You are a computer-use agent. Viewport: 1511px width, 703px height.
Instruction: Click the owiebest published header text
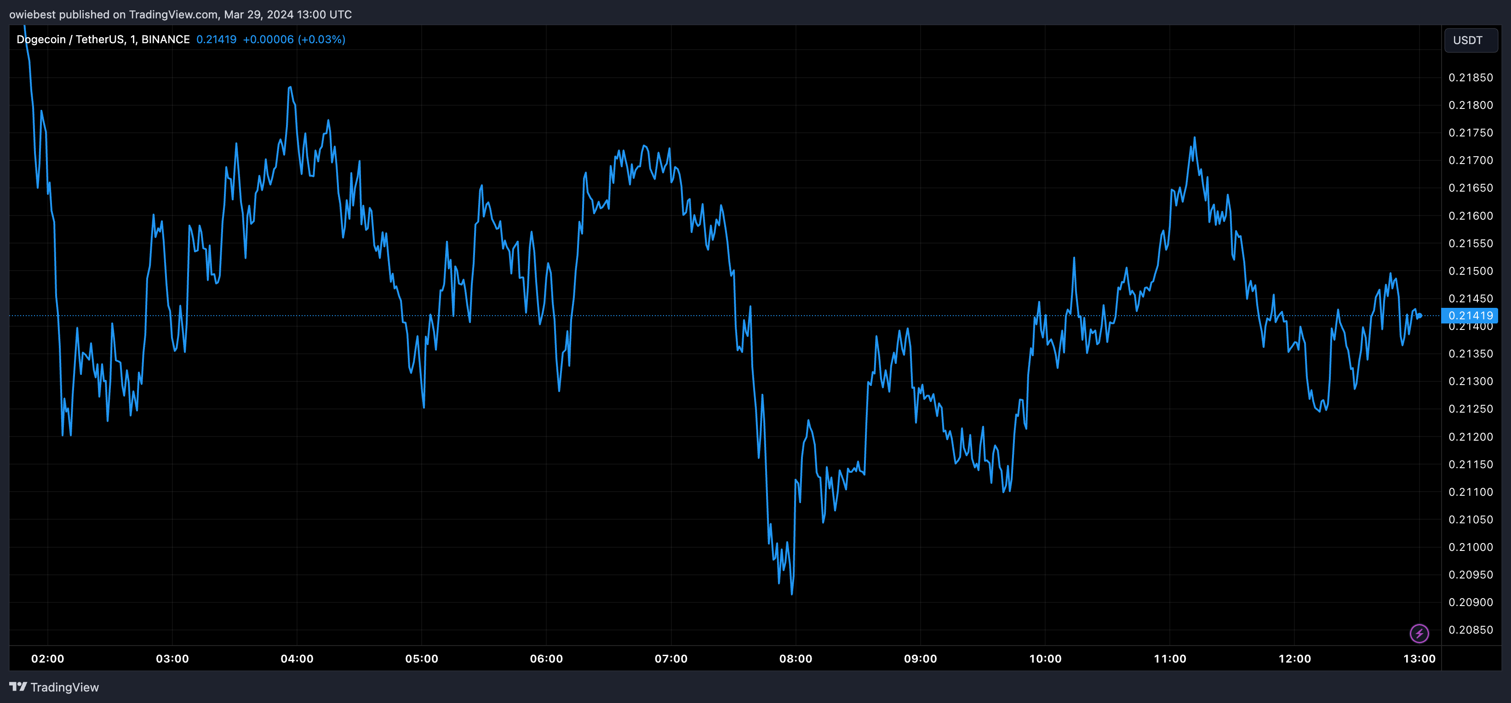coord(180,14)
